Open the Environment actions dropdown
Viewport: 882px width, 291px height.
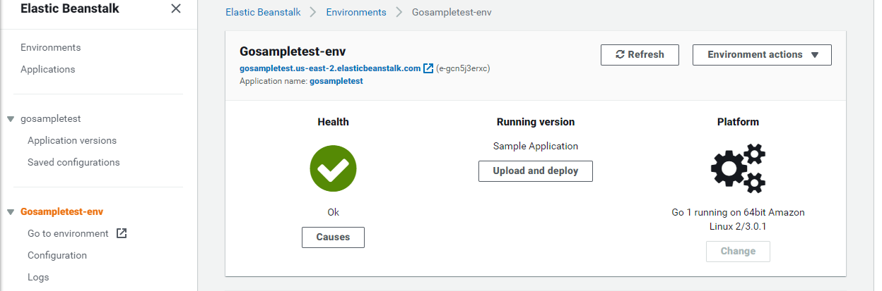[762, 55]
